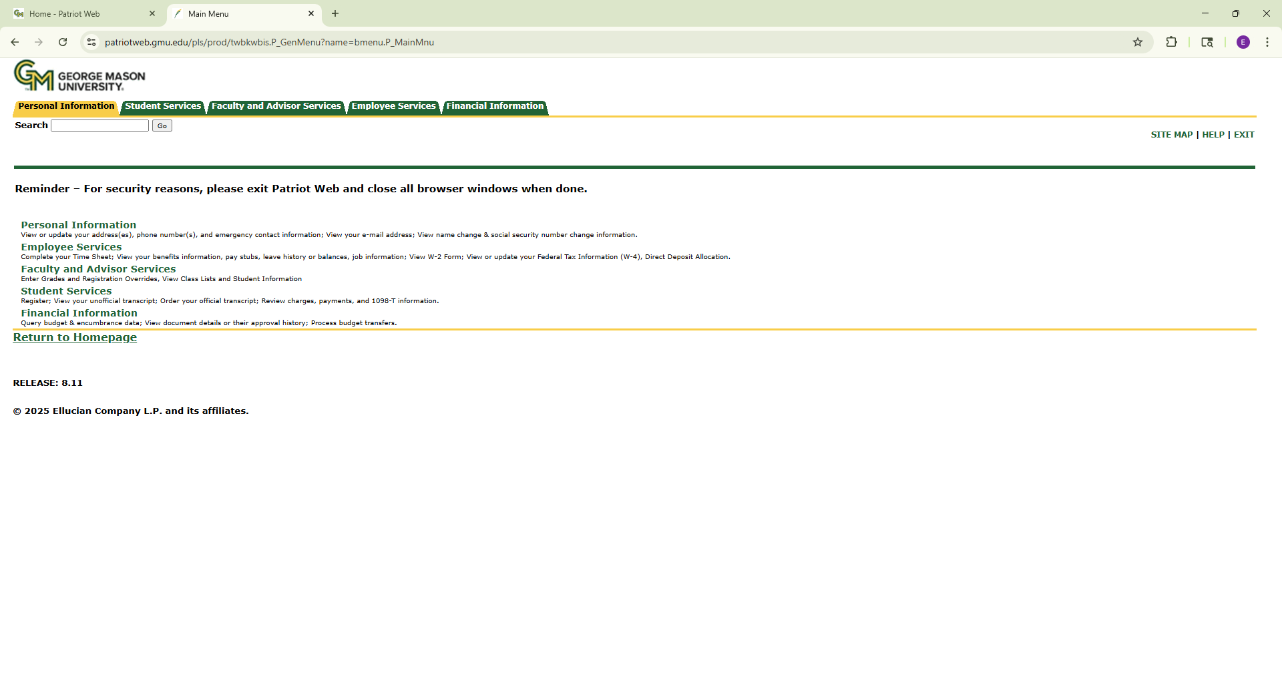The height and width of the screenshot is (689, 1282).
Task: Open the Student Services tab
Action: click(162, 107)
